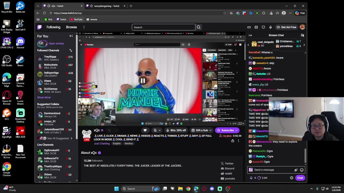Open browser profile avatar icon
344x193 pixels.
[x=284, y=13]
